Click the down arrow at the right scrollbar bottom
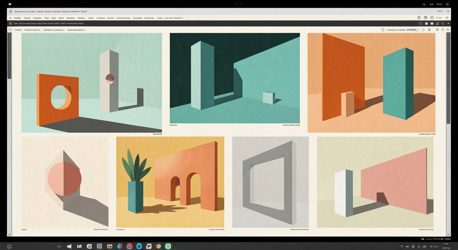This screenshot has height=250, width=458. [448, 235]
